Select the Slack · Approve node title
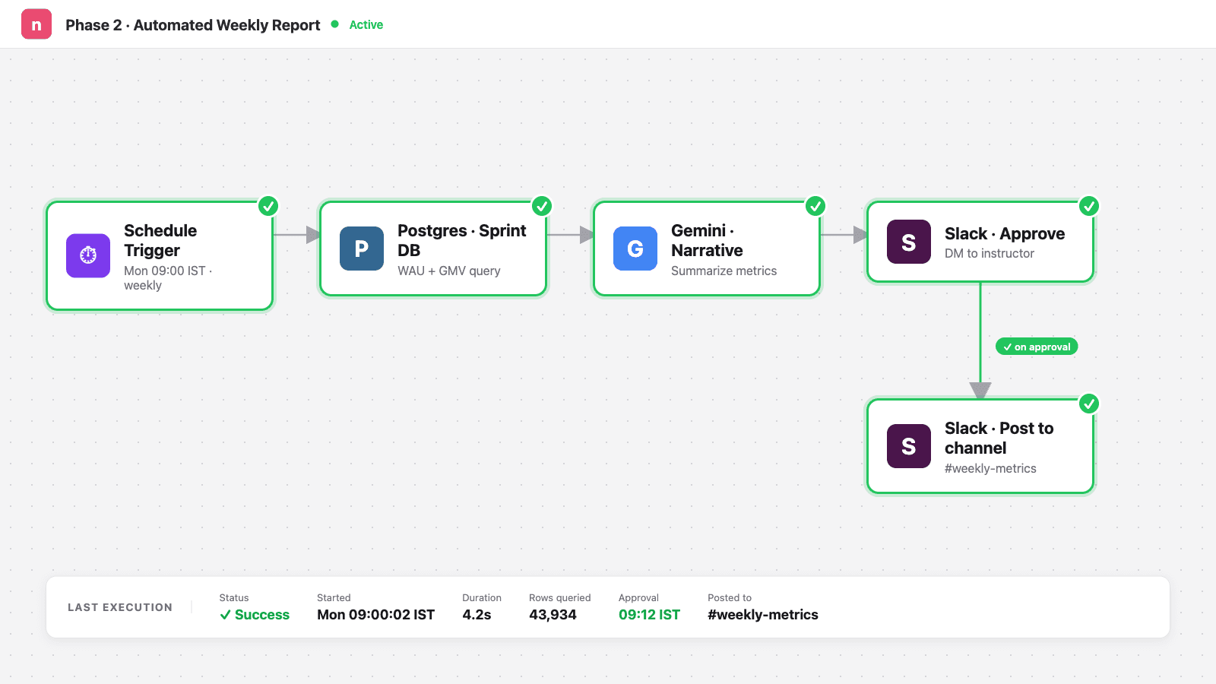 tap(1005, 233)
